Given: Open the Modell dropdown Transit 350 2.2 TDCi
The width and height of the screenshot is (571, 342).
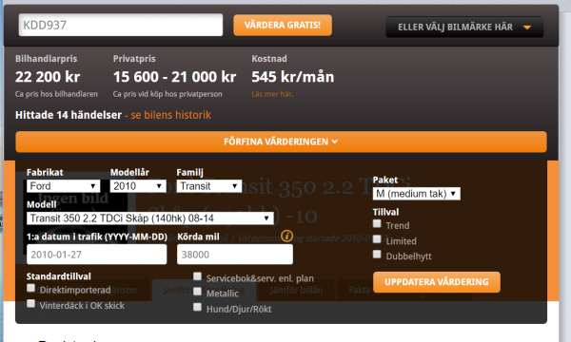Looking at the screenshot, I should click(x=150, y=218).
